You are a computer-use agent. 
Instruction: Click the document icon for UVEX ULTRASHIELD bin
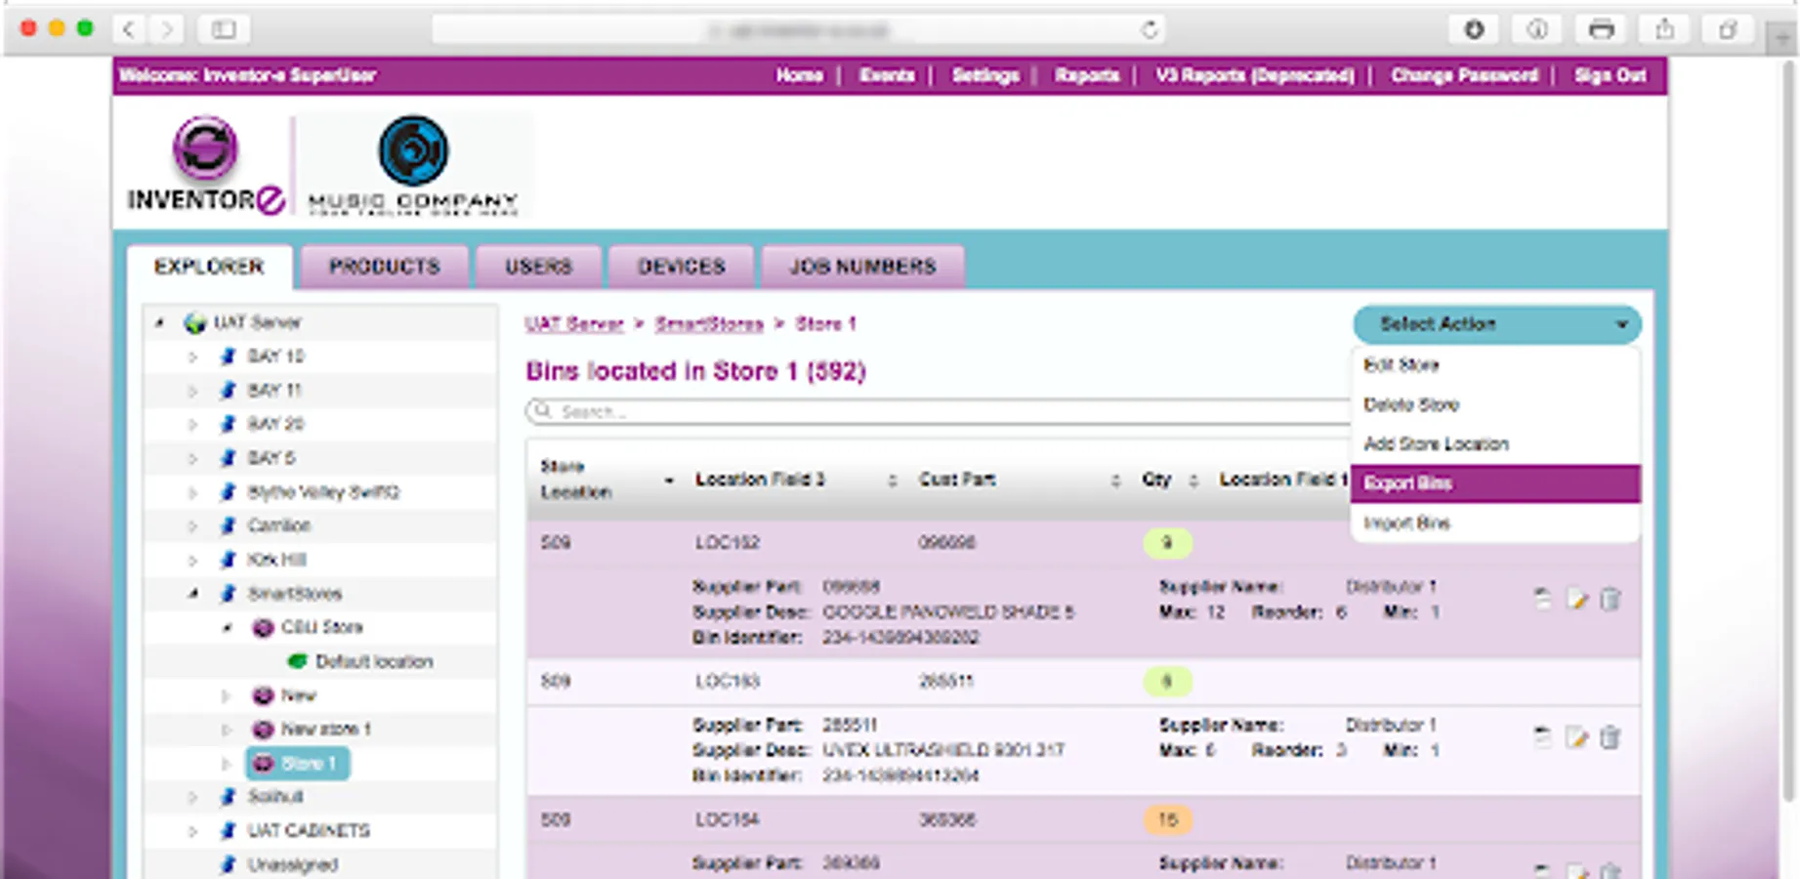click(1542, 737)
